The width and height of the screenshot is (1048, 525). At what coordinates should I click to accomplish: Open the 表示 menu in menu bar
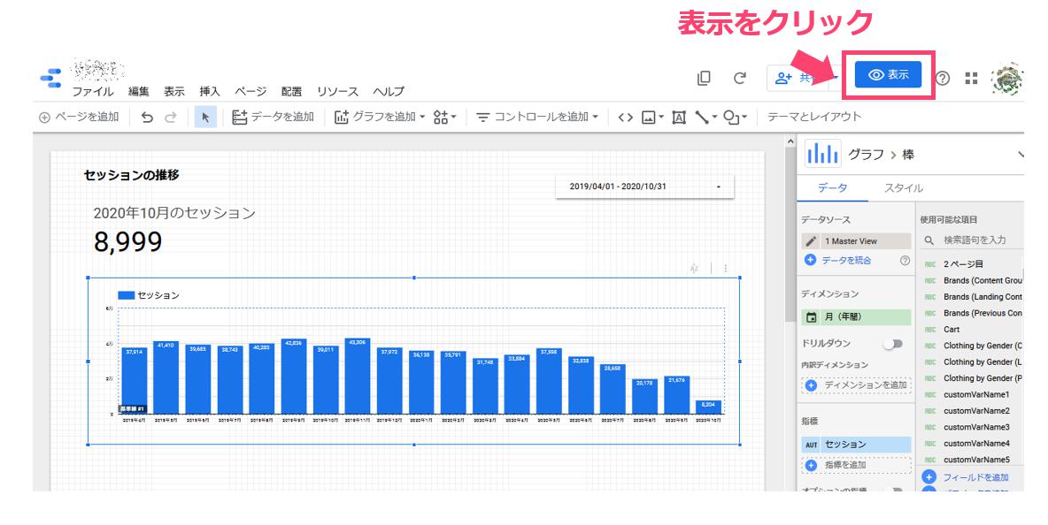(x=173, y=92)
